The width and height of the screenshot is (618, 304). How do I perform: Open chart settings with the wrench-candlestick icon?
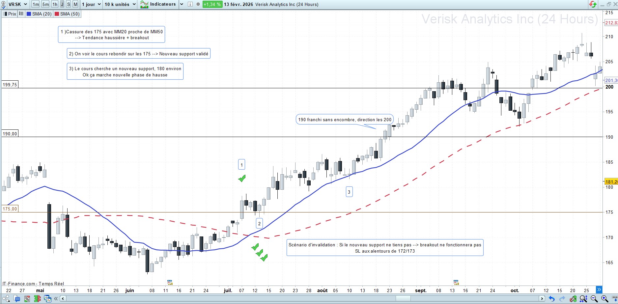pos(573,299)
